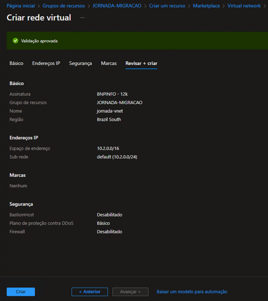Click the Avançar > button

130,292
